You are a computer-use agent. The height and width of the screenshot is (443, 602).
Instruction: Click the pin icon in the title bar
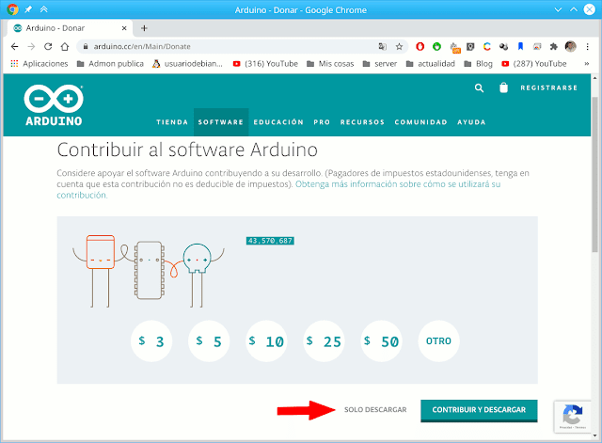click(x=28, y=9)
